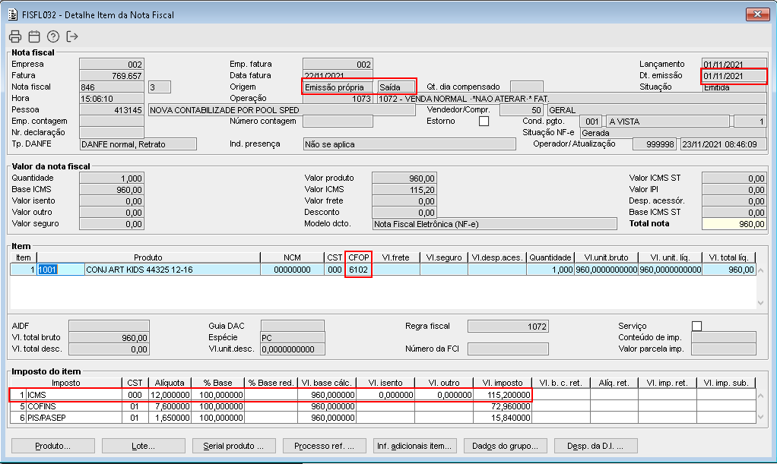The width and height of the screenshot is (777, 464).
Task: Click the AIDF field
Action: tap(109, 327)
